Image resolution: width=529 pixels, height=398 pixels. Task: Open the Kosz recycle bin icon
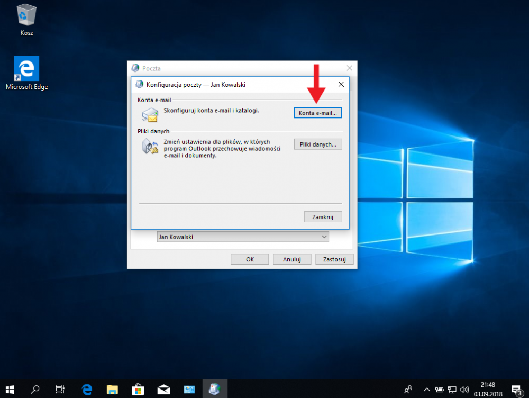(26, 20)
